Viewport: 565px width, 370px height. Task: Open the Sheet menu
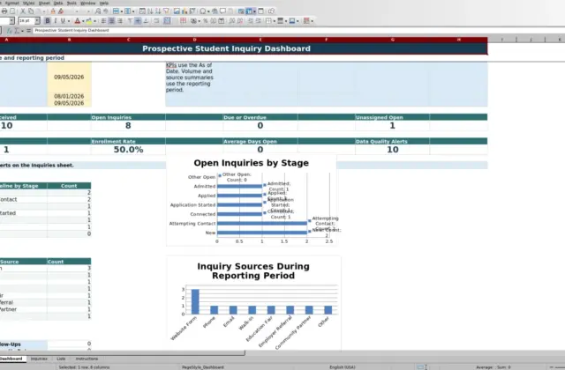pyautogui.click(x=44, y=3)
